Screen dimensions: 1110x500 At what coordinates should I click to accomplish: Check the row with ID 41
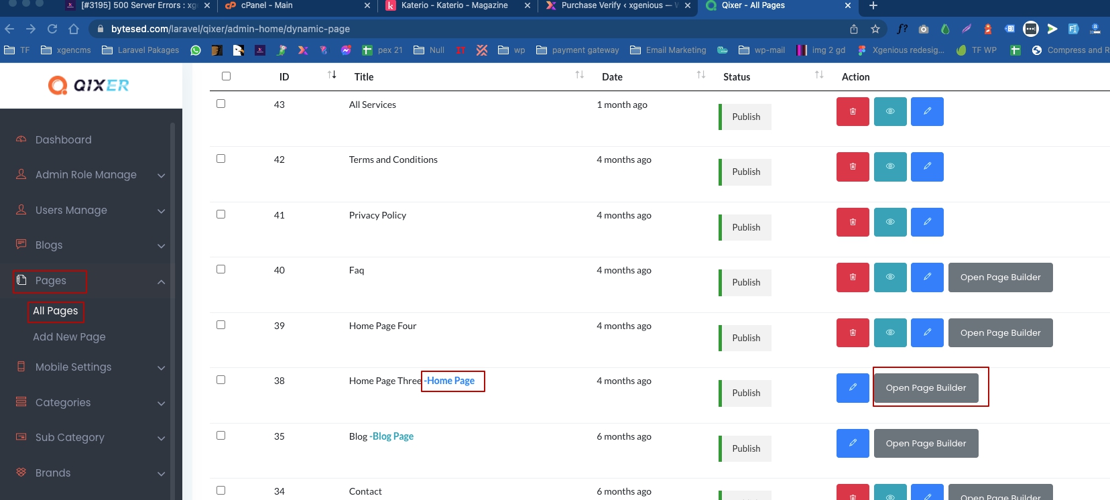pos(221,214)
